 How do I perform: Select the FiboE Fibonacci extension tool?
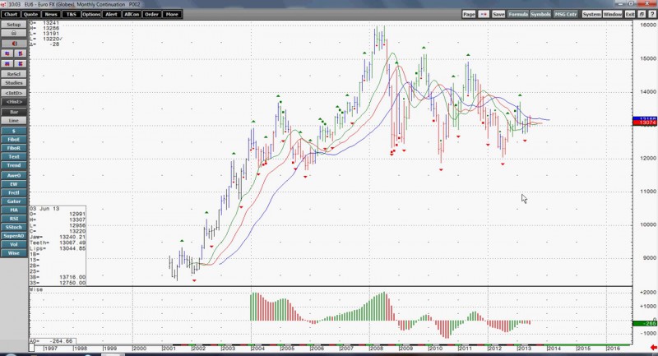tap(14, 139)
